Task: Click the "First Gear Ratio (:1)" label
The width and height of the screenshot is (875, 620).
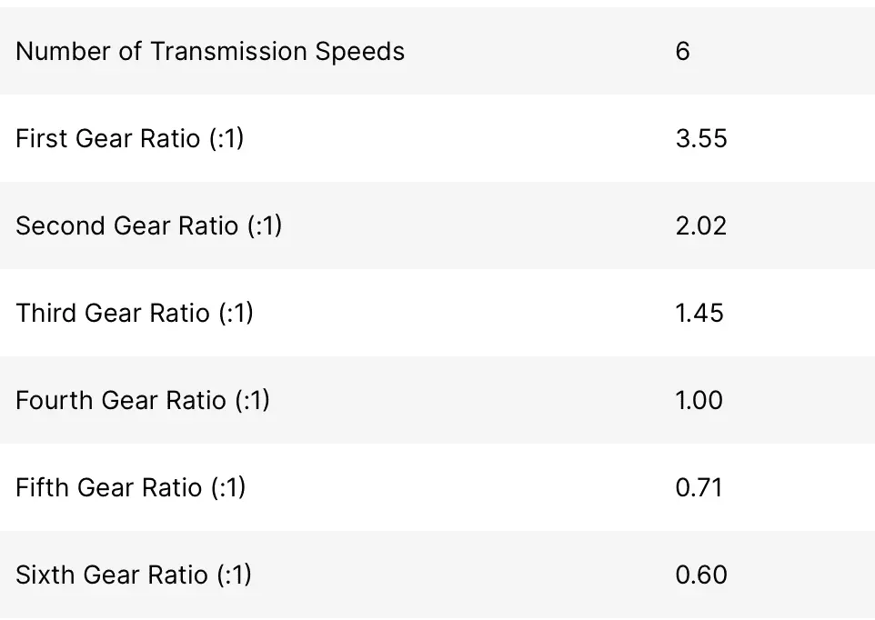Action: (130, 139)
